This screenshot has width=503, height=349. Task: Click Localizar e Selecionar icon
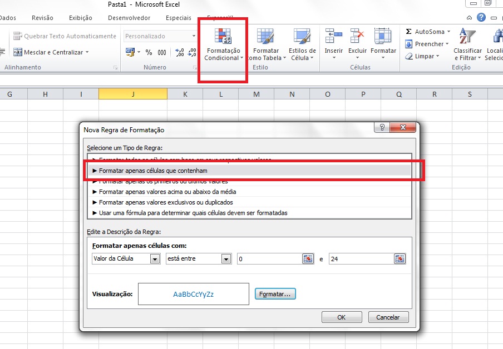[497, 36]
